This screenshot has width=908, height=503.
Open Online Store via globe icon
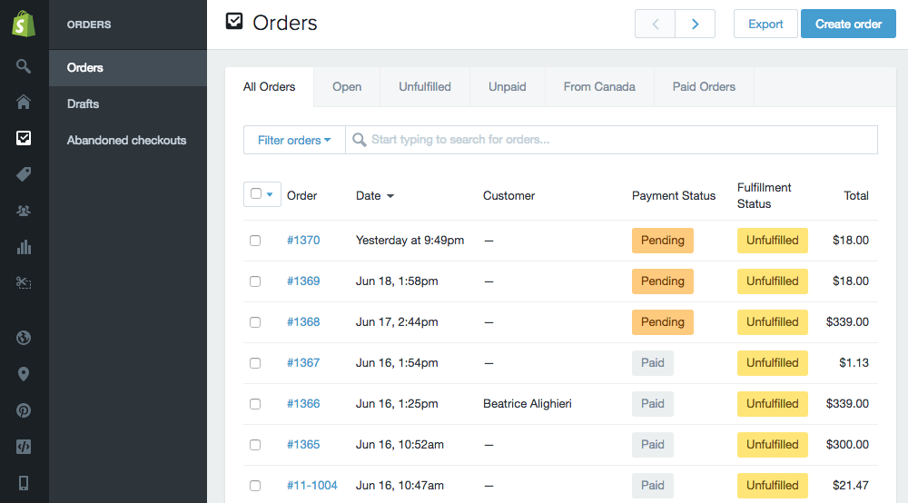tap(24, 338)
